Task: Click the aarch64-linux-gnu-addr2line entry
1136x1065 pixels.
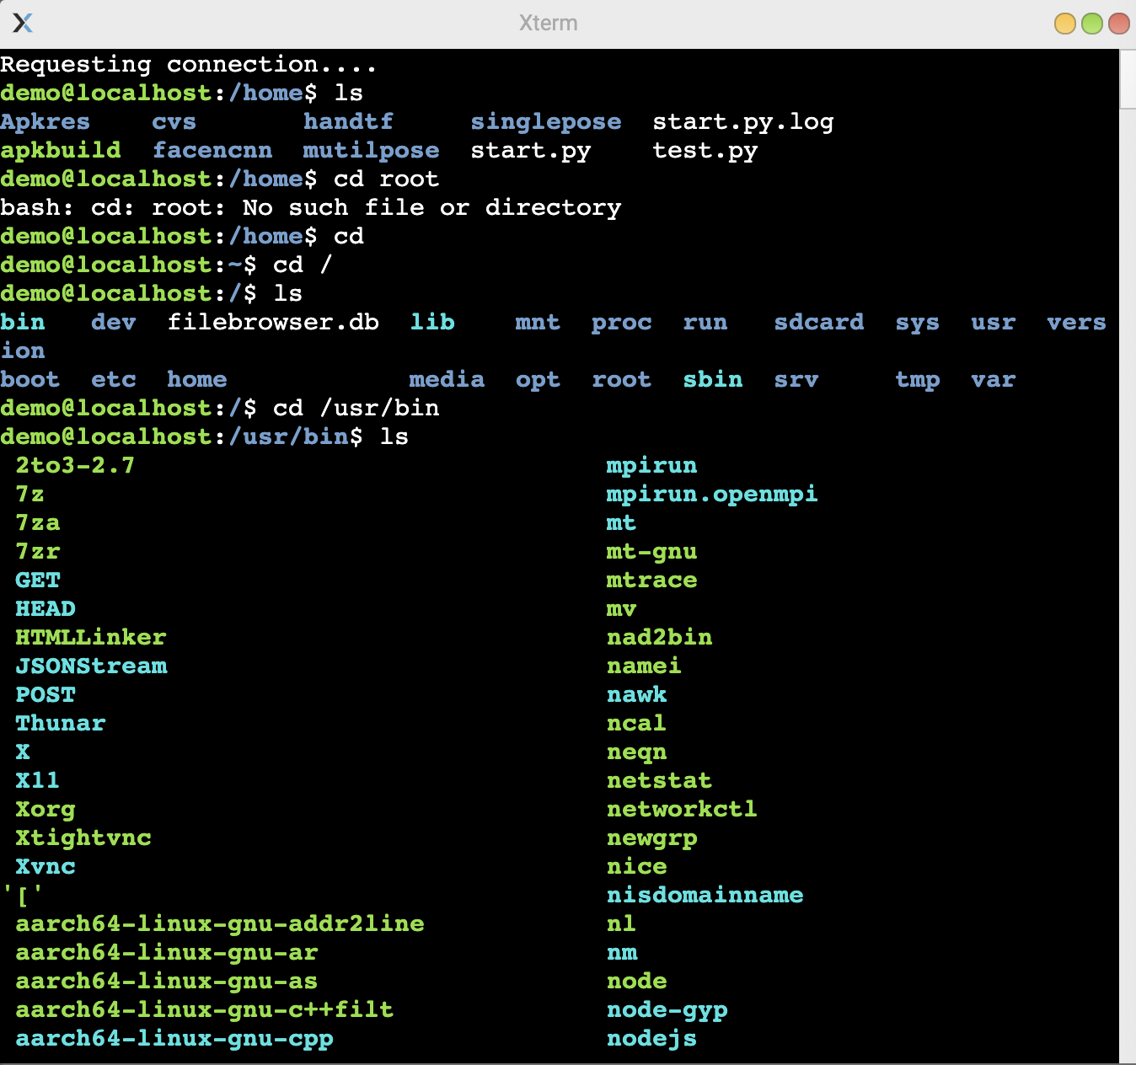Action: click(x=220, y=923)
